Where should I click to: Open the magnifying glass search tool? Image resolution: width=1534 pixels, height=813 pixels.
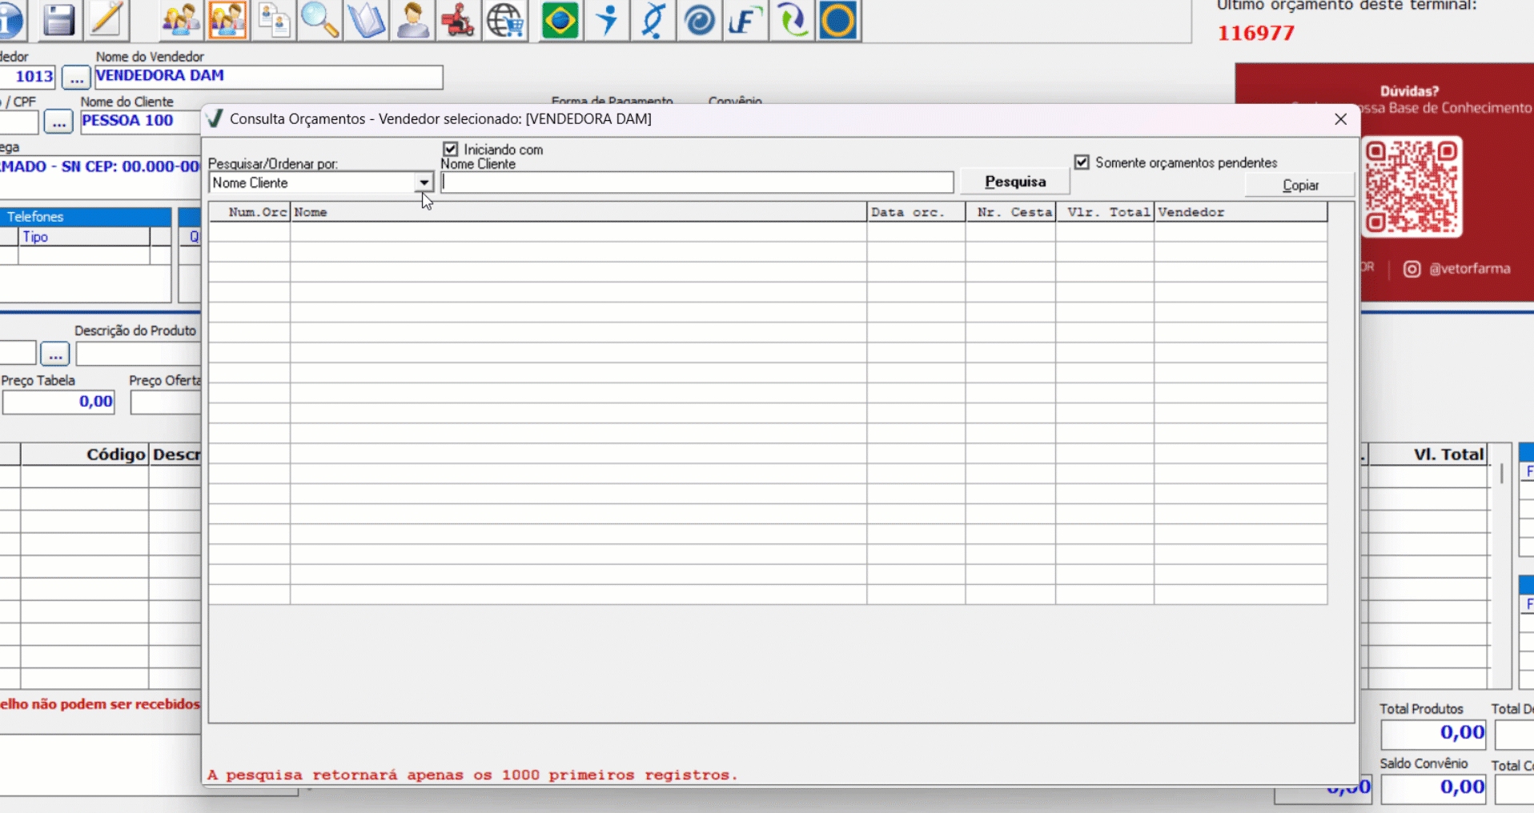(319, 20)
